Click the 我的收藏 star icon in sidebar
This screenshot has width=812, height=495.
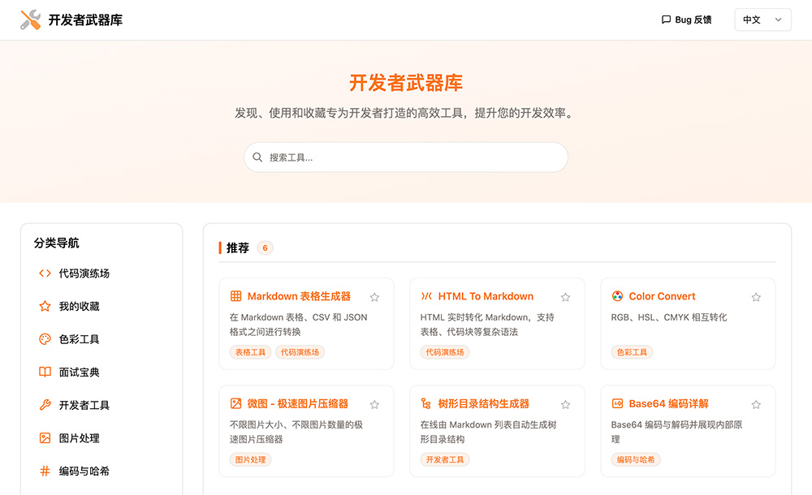pos(45,306)
